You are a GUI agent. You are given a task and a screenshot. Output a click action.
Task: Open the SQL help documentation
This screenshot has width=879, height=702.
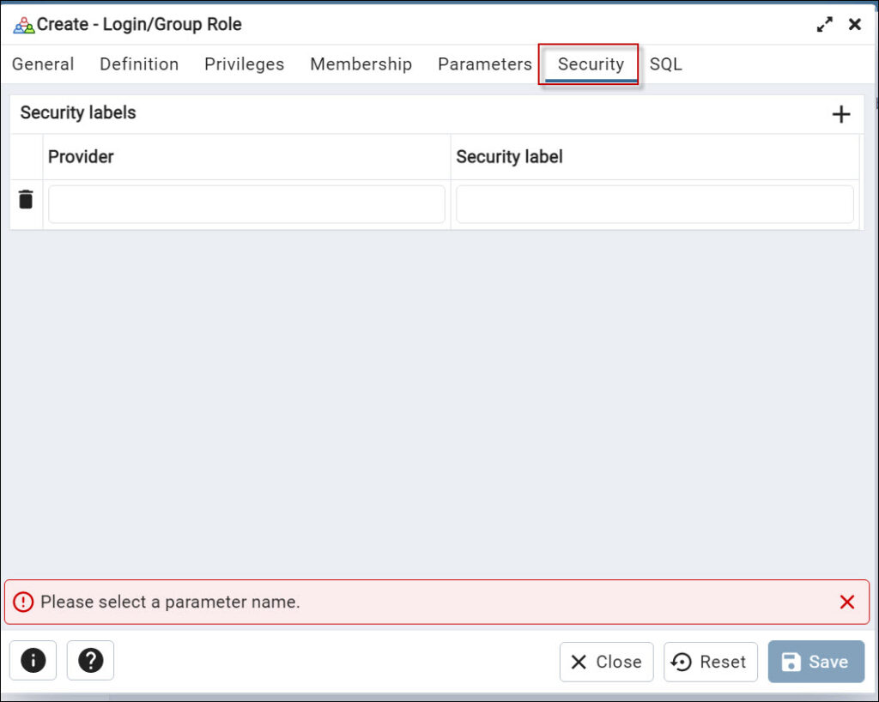[x=90, y=660]
